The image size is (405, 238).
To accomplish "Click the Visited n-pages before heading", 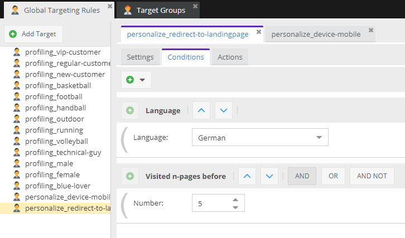I will tap(185, 176).
